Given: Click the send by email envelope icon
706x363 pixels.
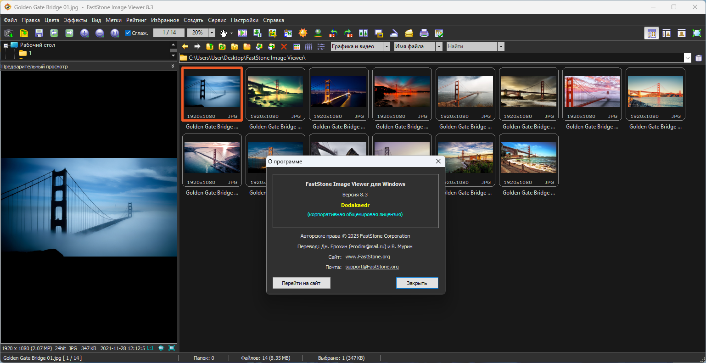Looking at the screenshot, I should coord(409,33).
